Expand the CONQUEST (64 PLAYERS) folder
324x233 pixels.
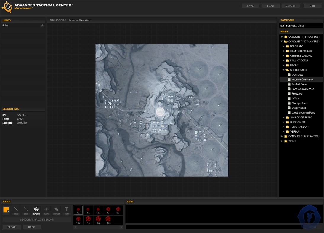(x=282, y=136)
